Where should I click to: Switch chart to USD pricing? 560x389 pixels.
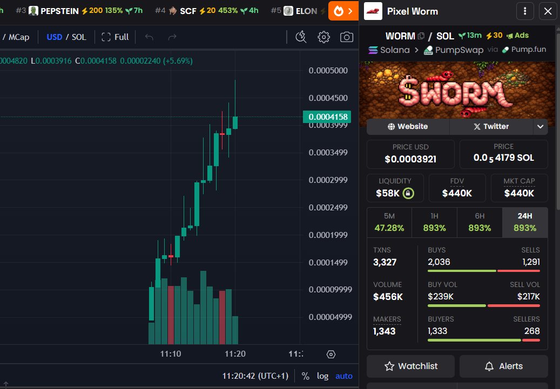coord(55,37)
